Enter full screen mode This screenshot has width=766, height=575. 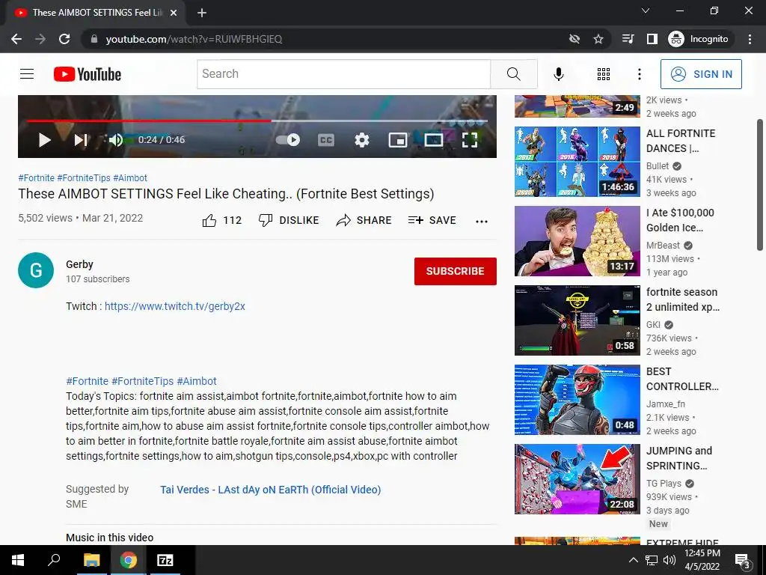(x=470, y=140)
